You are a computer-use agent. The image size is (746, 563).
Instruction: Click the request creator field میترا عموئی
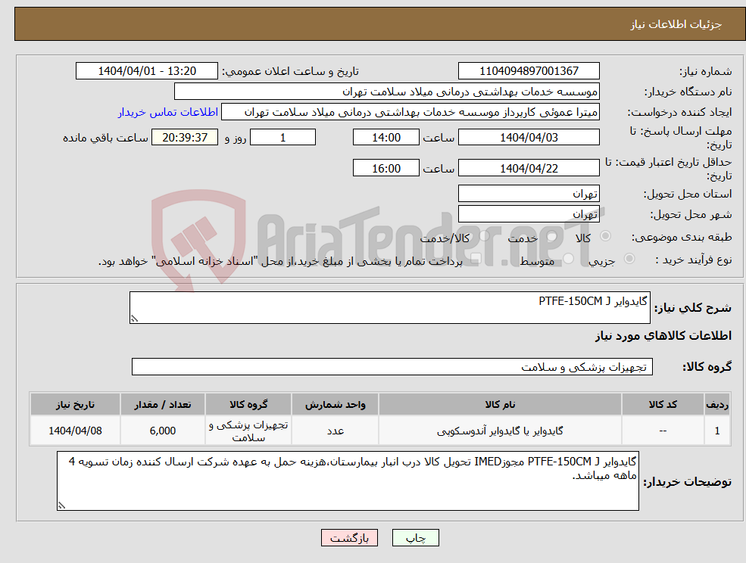[x=410, y=112]
